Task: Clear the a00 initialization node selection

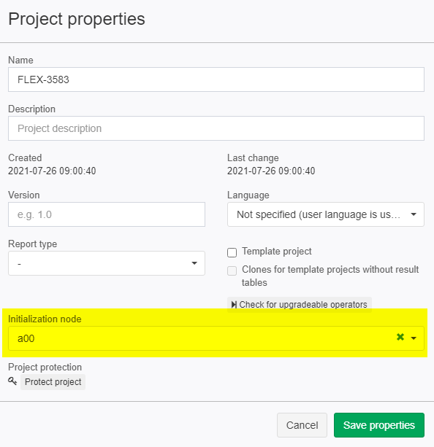Action: [400, 337]
